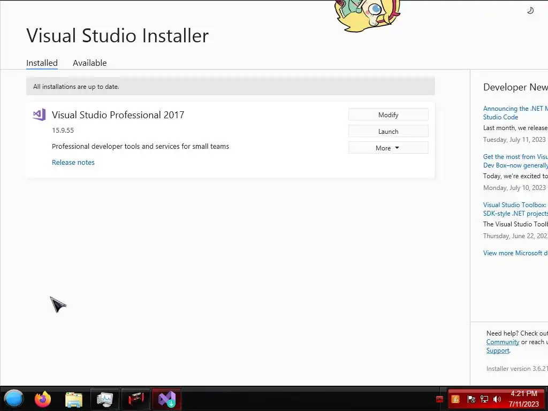Open the Visual Studio Toolbox news link
This screenshot has height=411, width=548.
pos(515,209)
